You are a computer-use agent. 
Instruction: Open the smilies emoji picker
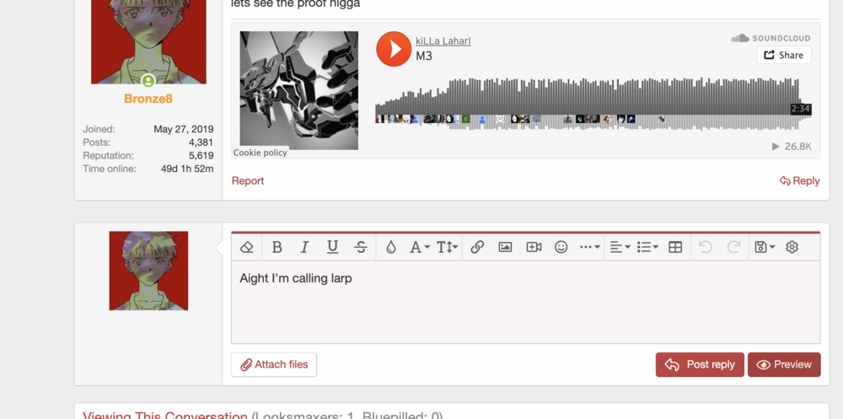pyautogui.click(x=561, y=247)
